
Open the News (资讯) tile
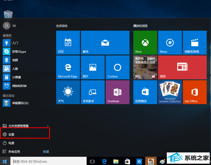(182, 67)
